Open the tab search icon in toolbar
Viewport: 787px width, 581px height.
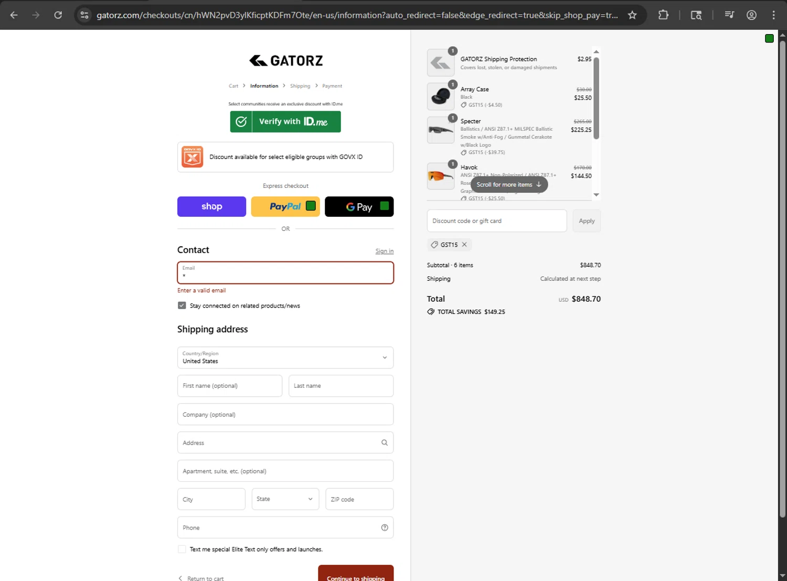click(696, 15)
